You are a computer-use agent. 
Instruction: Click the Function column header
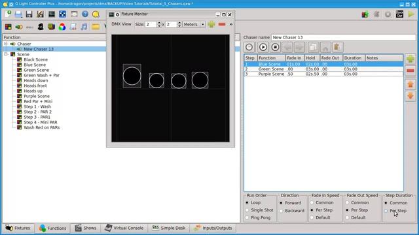272,58
